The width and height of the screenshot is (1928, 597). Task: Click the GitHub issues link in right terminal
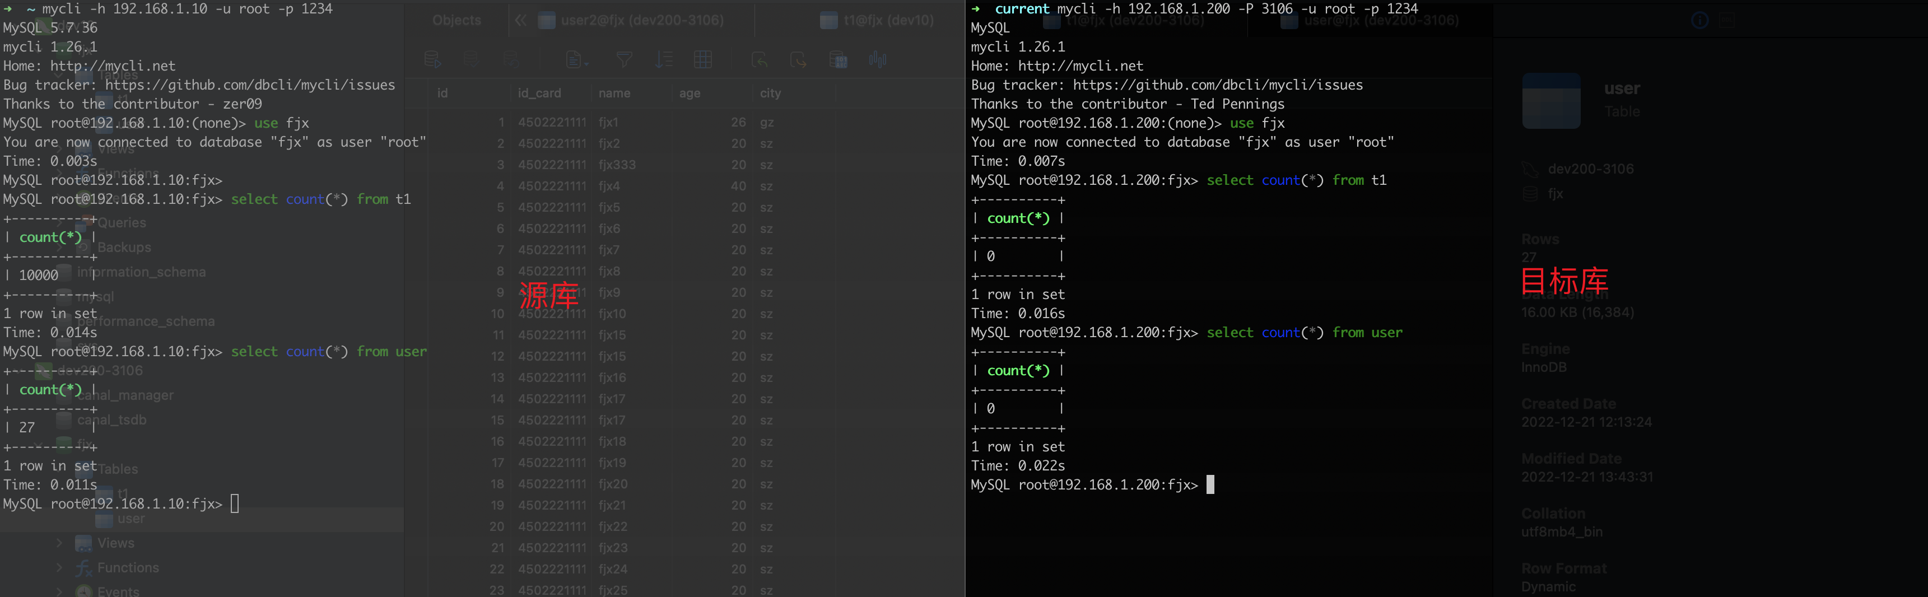click(x=1218, y=85)
